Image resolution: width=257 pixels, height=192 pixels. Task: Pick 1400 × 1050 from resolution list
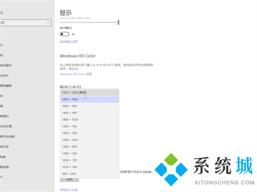click(x=89, y=119)
